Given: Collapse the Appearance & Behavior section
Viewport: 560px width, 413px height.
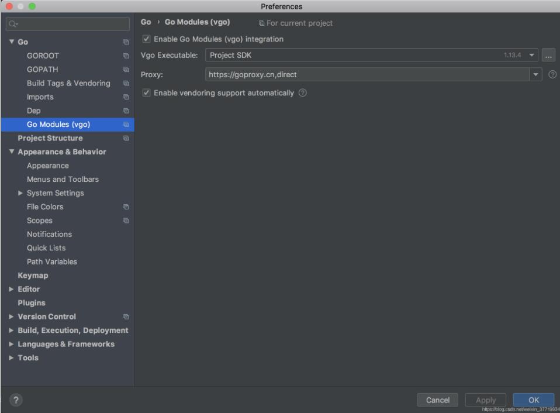Looking at the screenshot, I should point(12,152).
